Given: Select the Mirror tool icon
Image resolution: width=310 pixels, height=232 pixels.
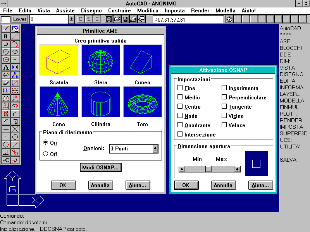Looking at the screenshot, I should 6,98.
